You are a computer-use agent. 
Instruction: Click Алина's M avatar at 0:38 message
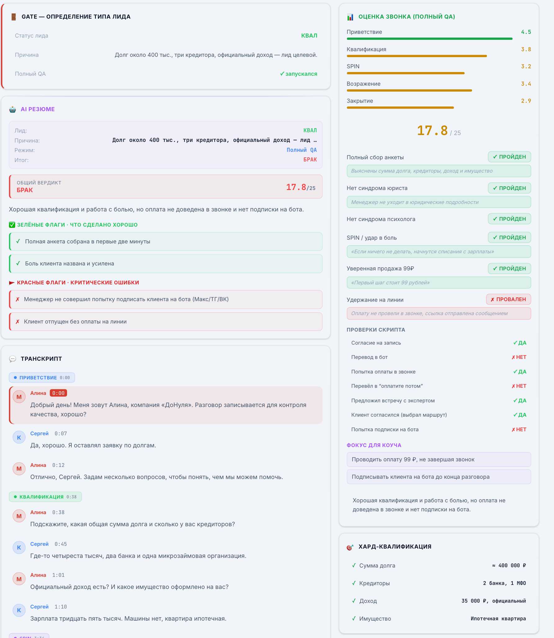[x=19, y=516]
